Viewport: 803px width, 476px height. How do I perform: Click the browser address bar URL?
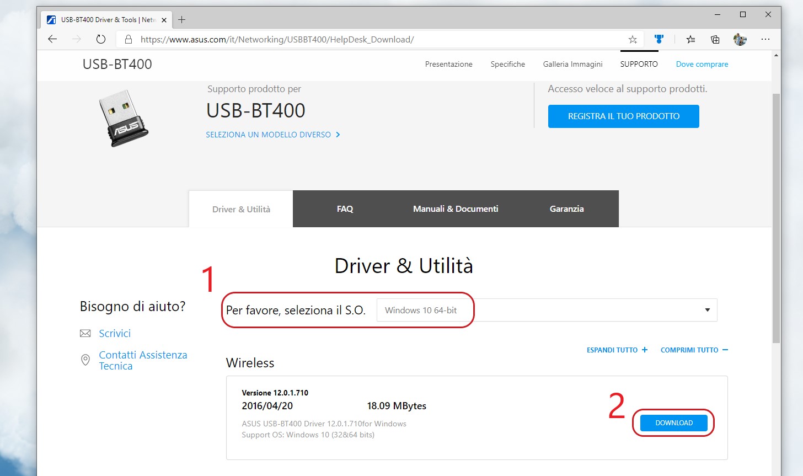tap(277, 39)
